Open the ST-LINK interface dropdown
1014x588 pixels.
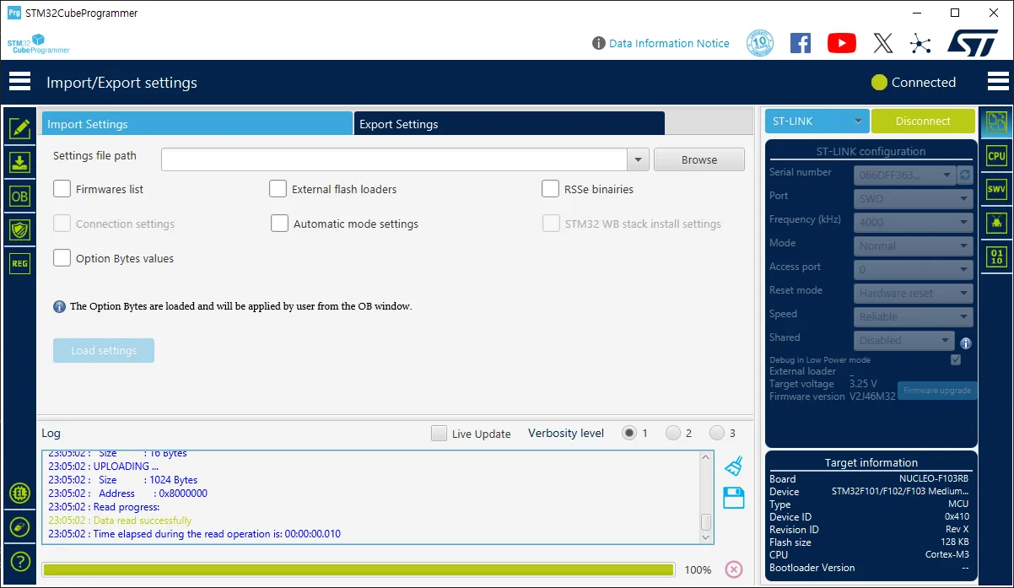817,121
